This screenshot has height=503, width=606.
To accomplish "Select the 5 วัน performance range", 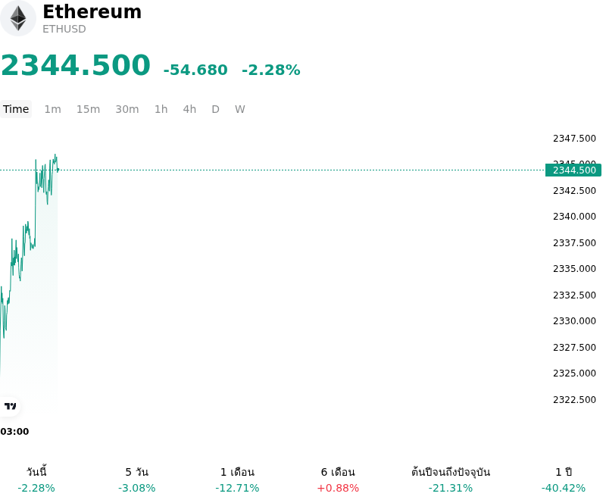I will (x=137, y=480).
